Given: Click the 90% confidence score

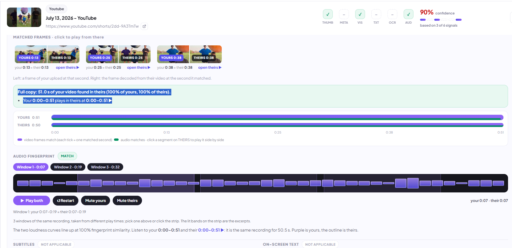Looking at the screenshot, I should pos(427,12).
